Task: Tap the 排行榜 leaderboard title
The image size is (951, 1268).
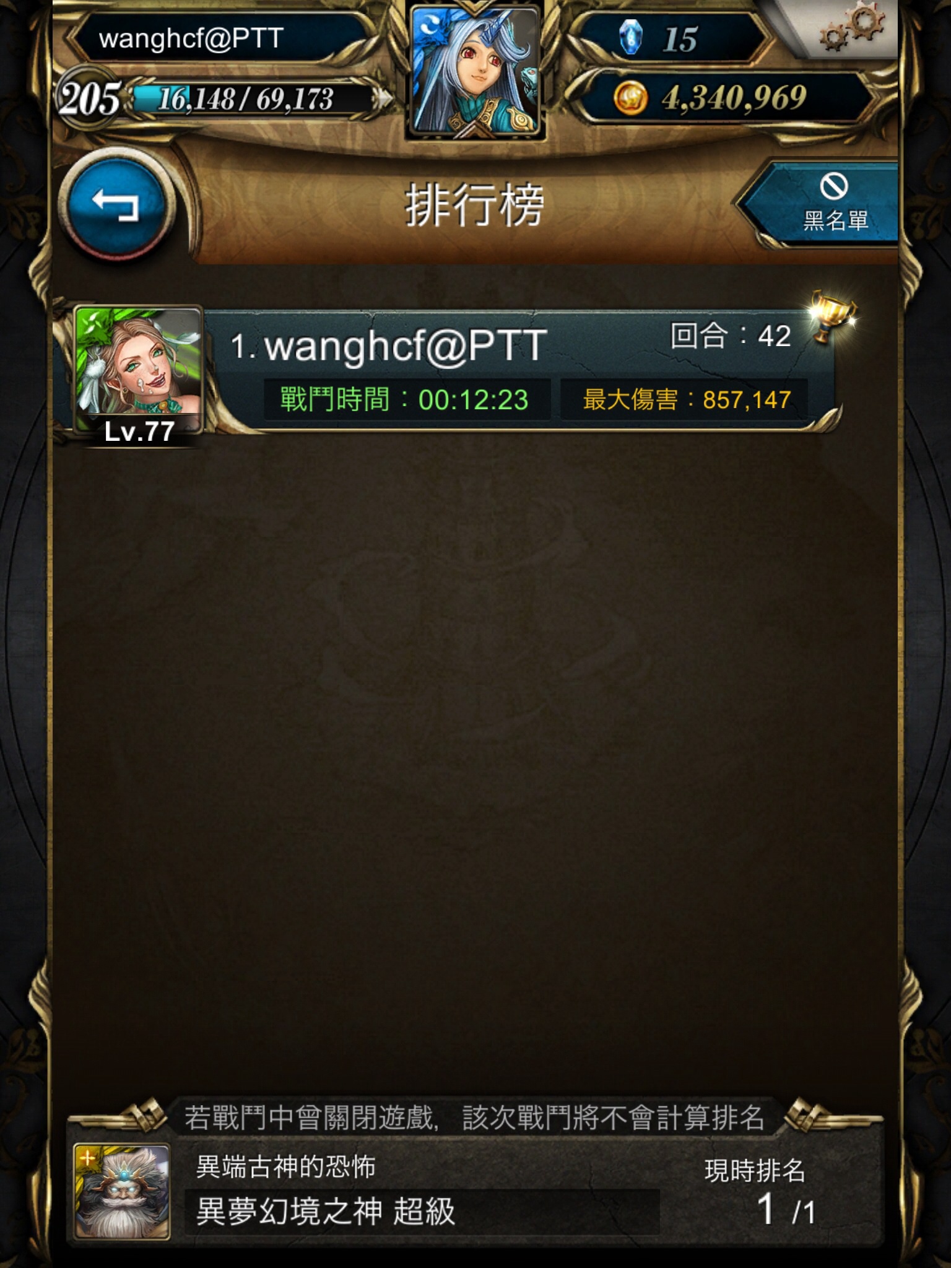Action: pyautogui.click(x=474, y=206)
